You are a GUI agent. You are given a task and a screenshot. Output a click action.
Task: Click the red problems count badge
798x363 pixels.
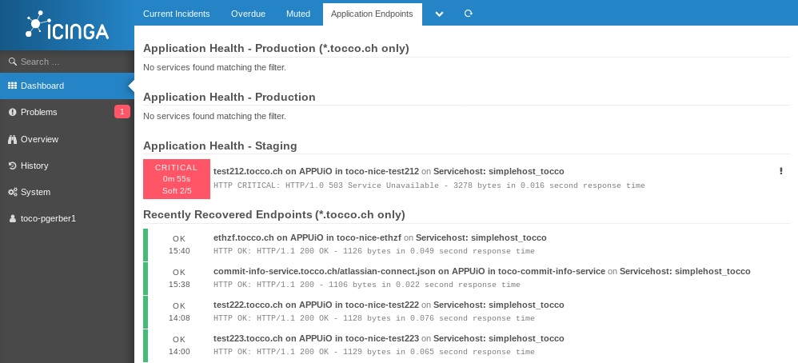(x=122, y=112)
